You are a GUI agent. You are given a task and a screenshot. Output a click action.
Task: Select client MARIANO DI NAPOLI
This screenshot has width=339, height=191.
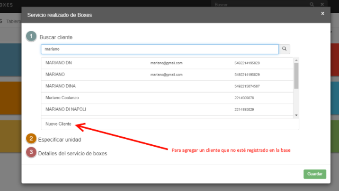pos(167,109)
